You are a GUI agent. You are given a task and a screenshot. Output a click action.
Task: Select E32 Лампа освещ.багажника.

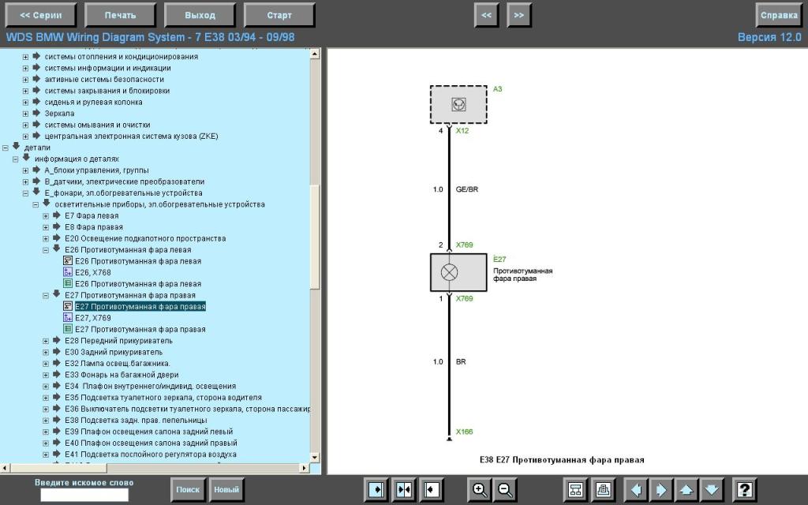point(118,363)
